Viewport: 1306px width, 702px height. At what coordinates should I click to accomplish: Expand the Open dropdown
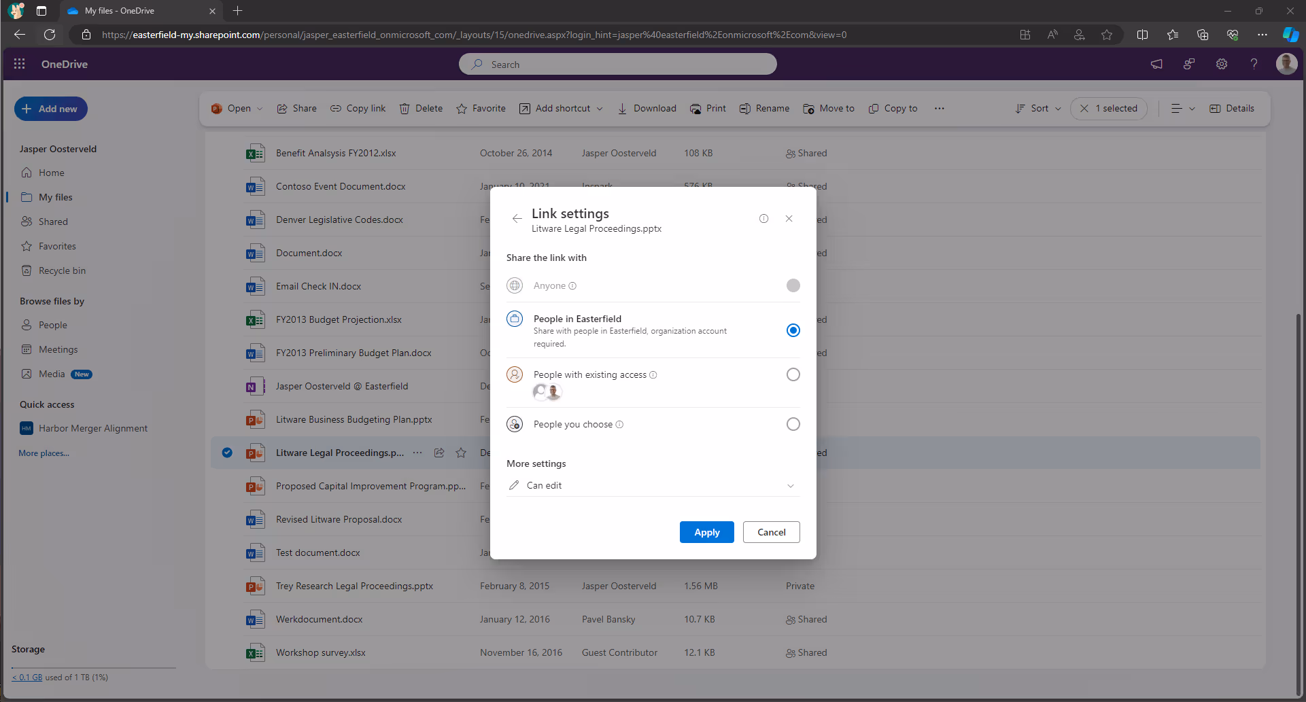[x=260, y=109]
